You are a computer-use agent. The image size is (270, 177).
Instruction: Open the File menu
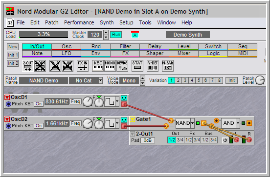click(21, 22)
